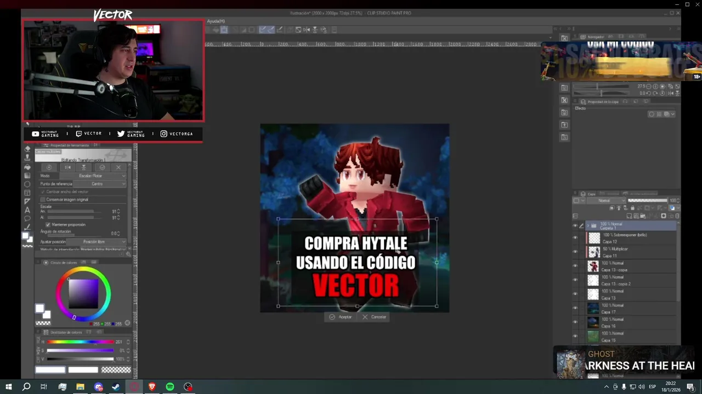Open the layer blending mode Normal dropdown
The height and width of the screenshot is (394, 702).
(x=606, y=200)
